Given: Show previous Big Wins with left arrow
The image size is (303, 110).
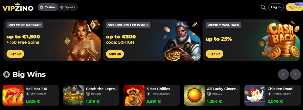Looking at the screenshot, I should [x=283, y=74].
